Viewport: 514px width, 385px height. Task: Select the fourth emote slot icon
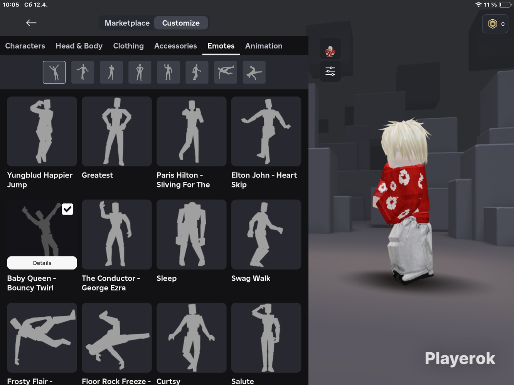(x=140, y=72)
